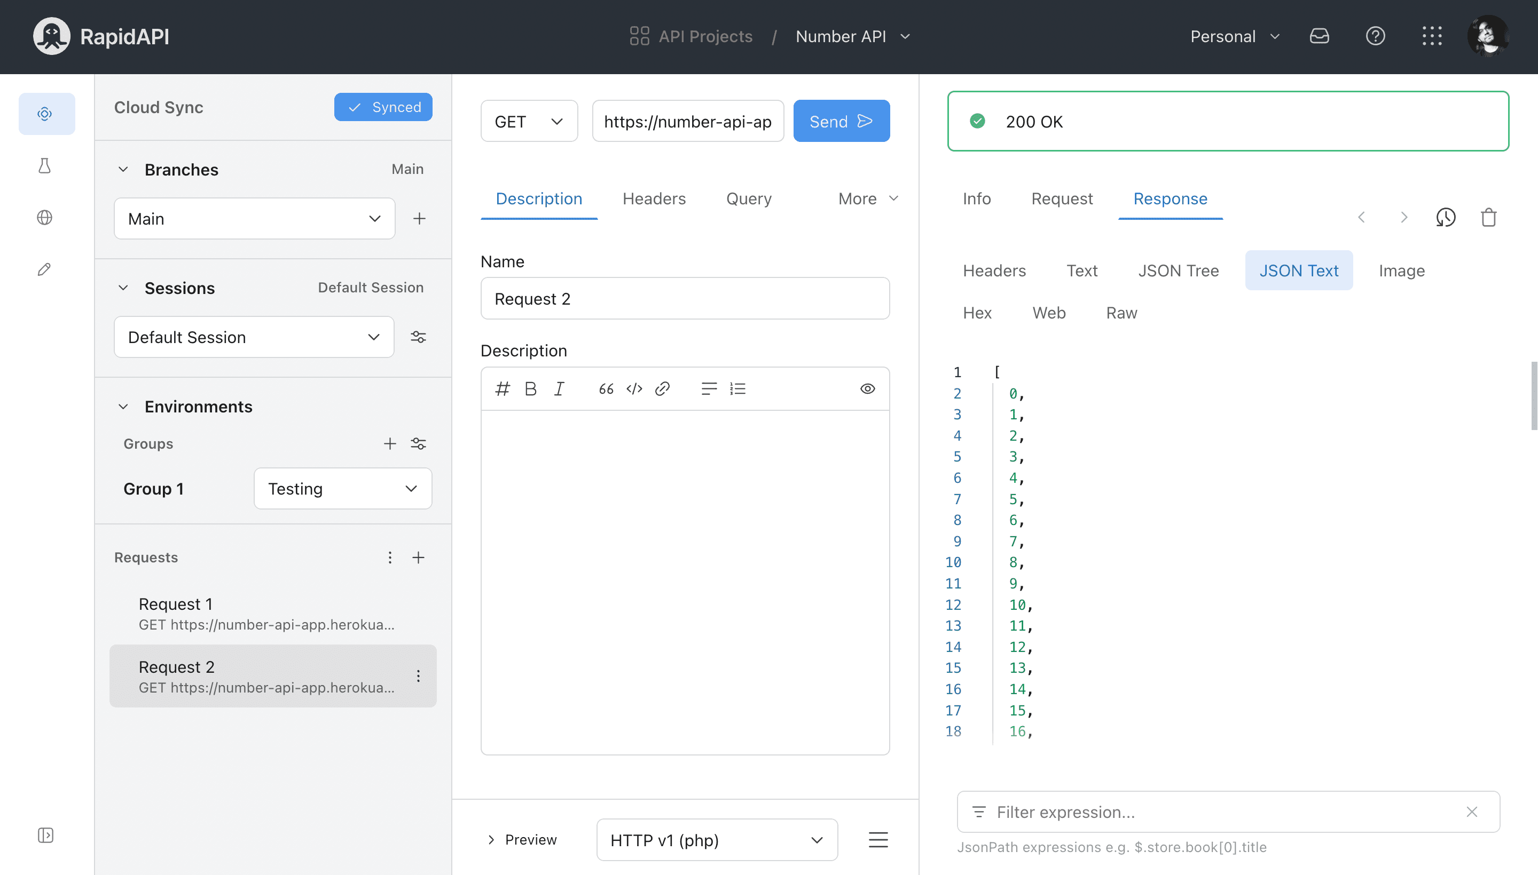
Task: Open the Main branch dropdown
Action: (254, 219)
